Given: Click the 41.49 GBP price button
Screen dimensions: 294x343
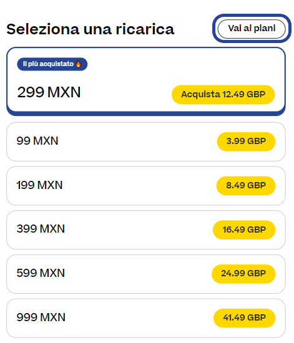Looking at the screenshot, I should 244,318.
